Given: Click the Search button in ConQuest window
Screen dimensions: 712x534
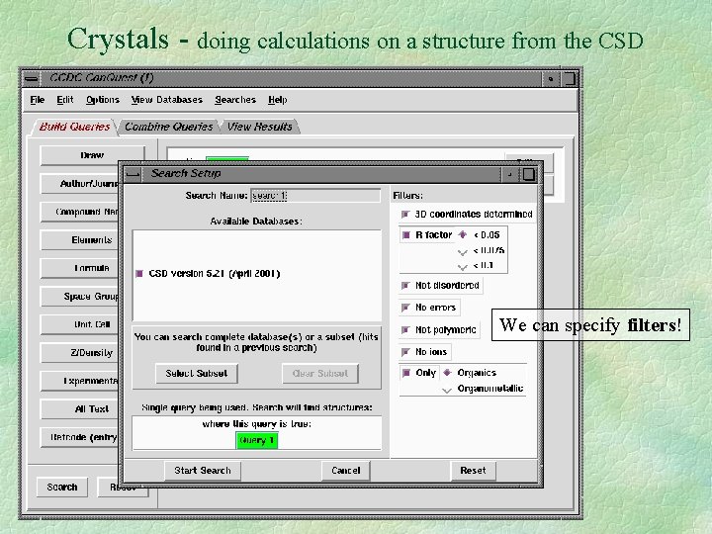Looking at the screenshot, I should [x=62, y=488].
